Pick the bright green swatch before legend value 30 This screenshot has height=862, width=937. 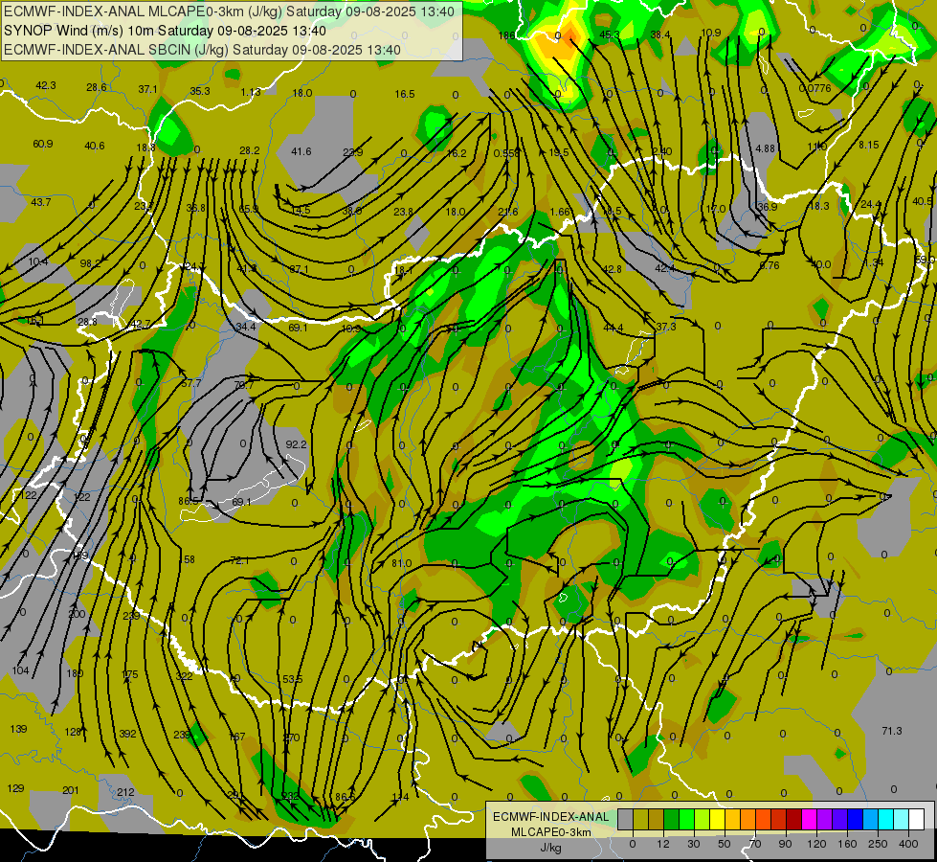[x=686, y=820]
